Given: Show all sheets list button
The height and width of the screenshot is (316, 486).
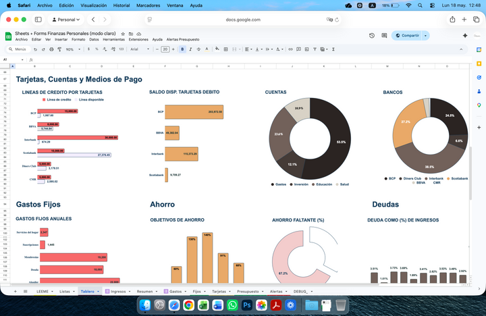Looking at the screenshot, I should [x=26, y=292].
